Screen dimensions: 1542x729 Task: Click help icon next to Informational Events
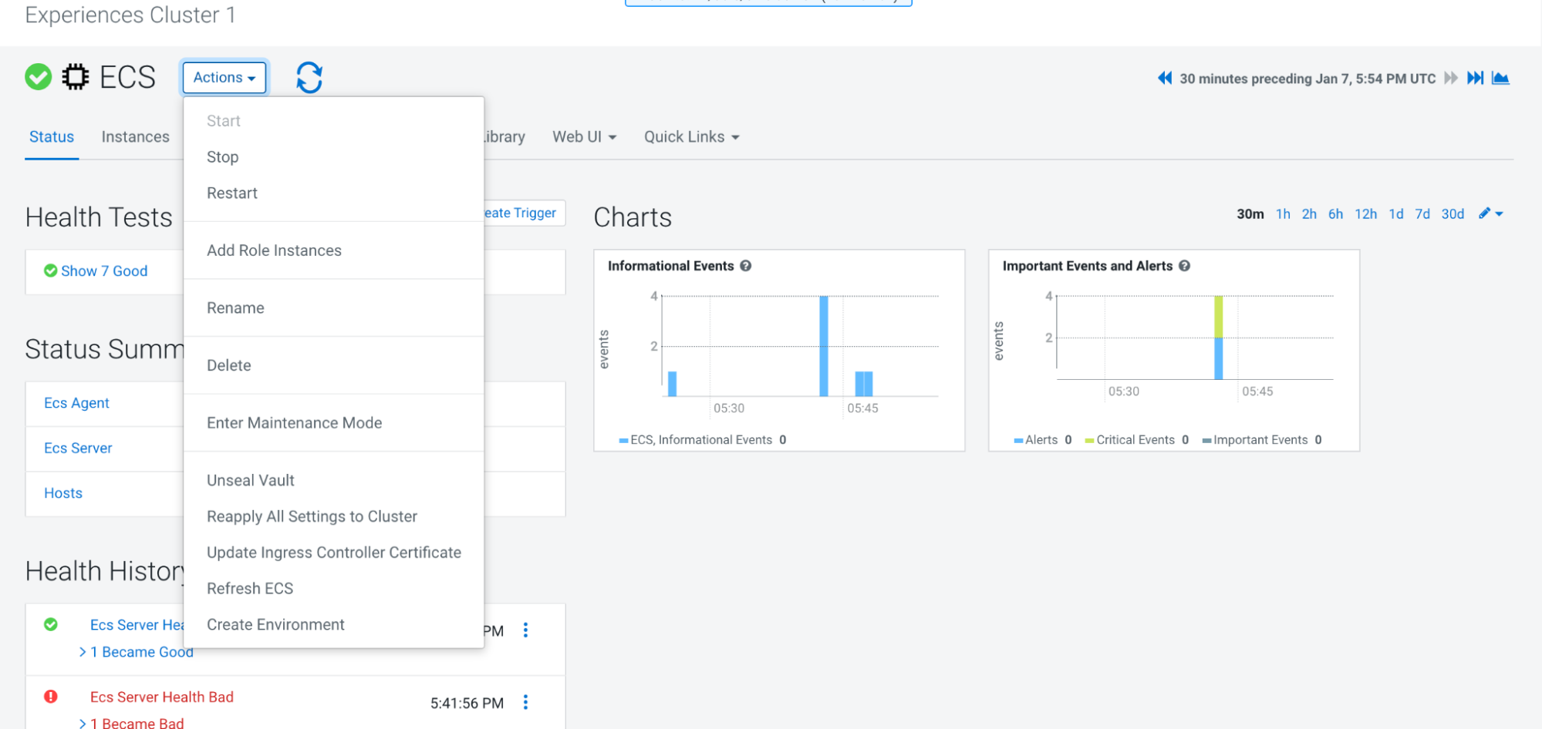tap(745, 266)
